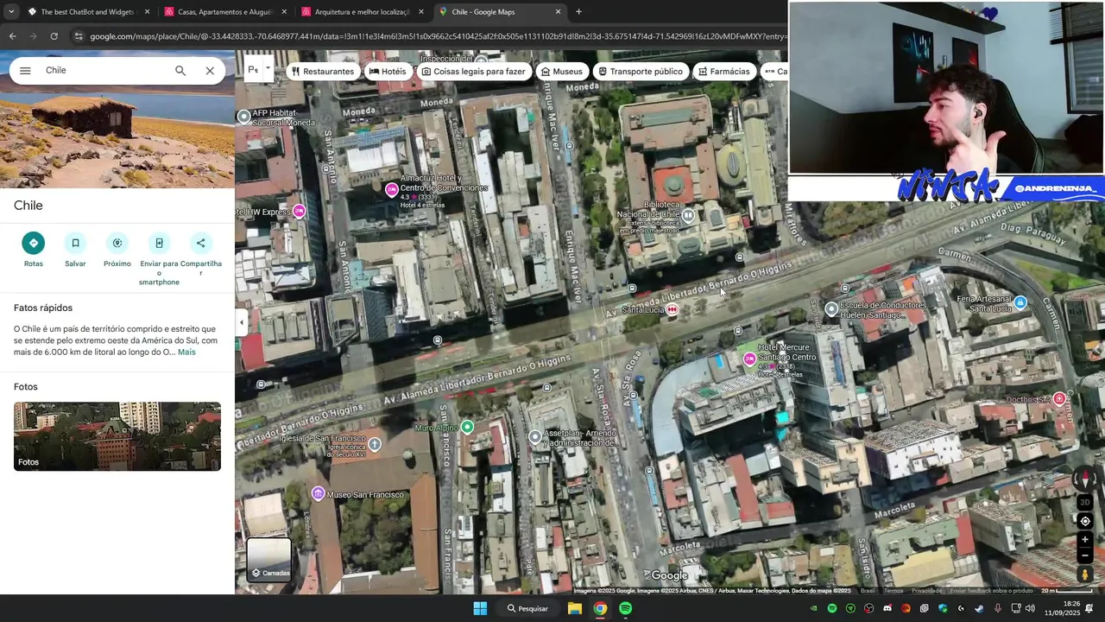Open Spotify from the taskbar
The image size is (1105, 622).
(625, 608)
